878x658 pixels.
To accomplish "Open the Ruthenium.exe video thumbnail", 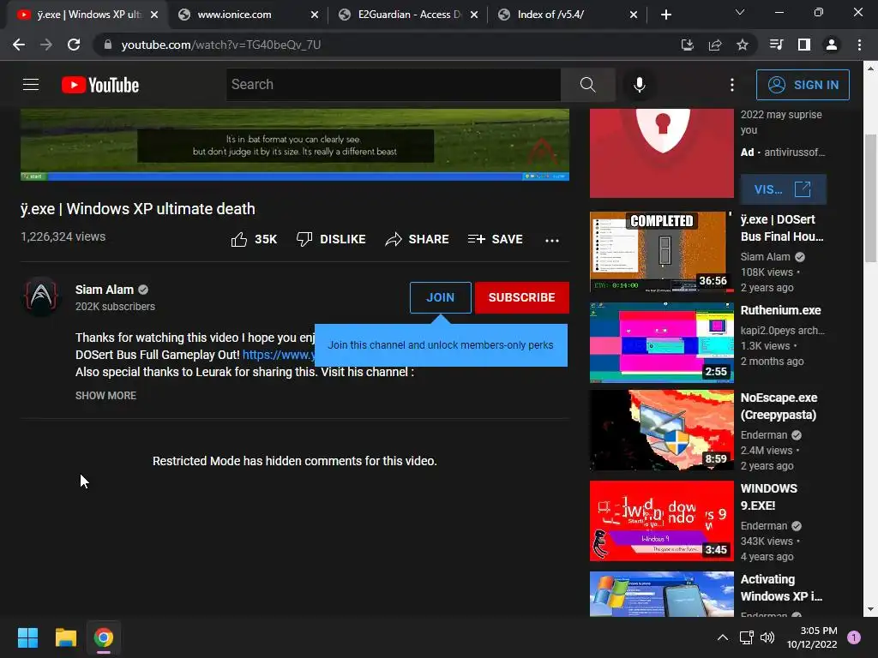I will [x=662, y=343].
